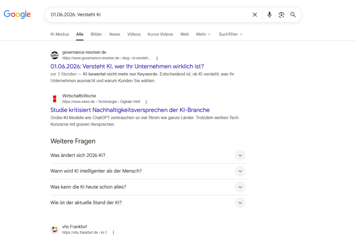Click the WirtschaftsWoche site name
The image size is (355, 238).
point(79,96)
